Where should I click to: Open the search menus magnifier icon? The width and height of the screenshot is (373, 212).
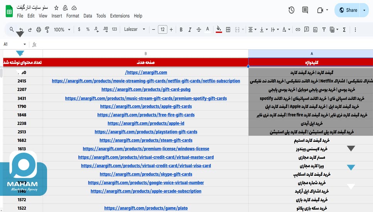12,29
